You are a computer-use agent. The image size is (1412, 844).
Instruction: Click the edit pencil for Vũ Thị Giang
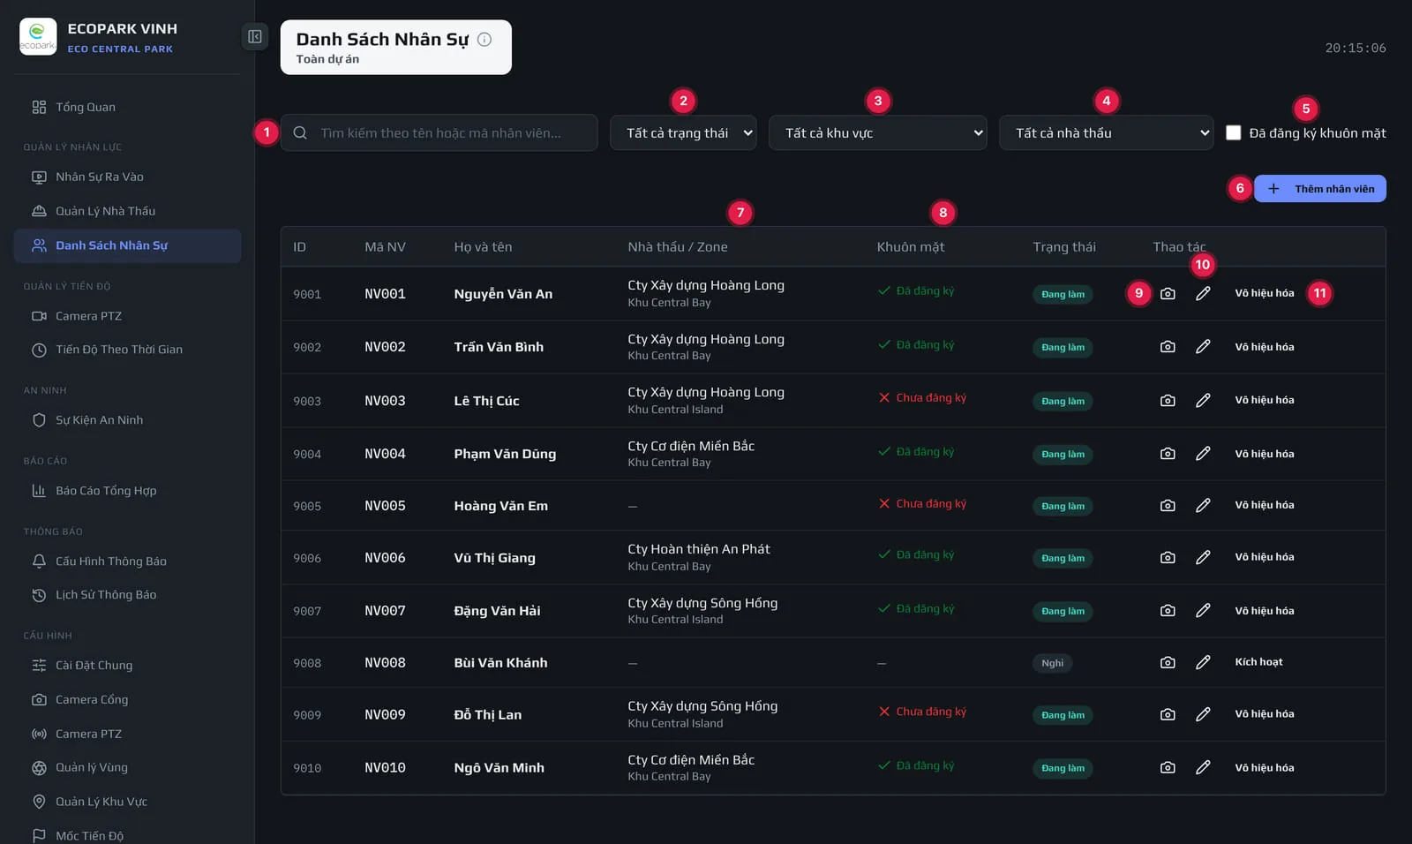tap(1203, 557)
